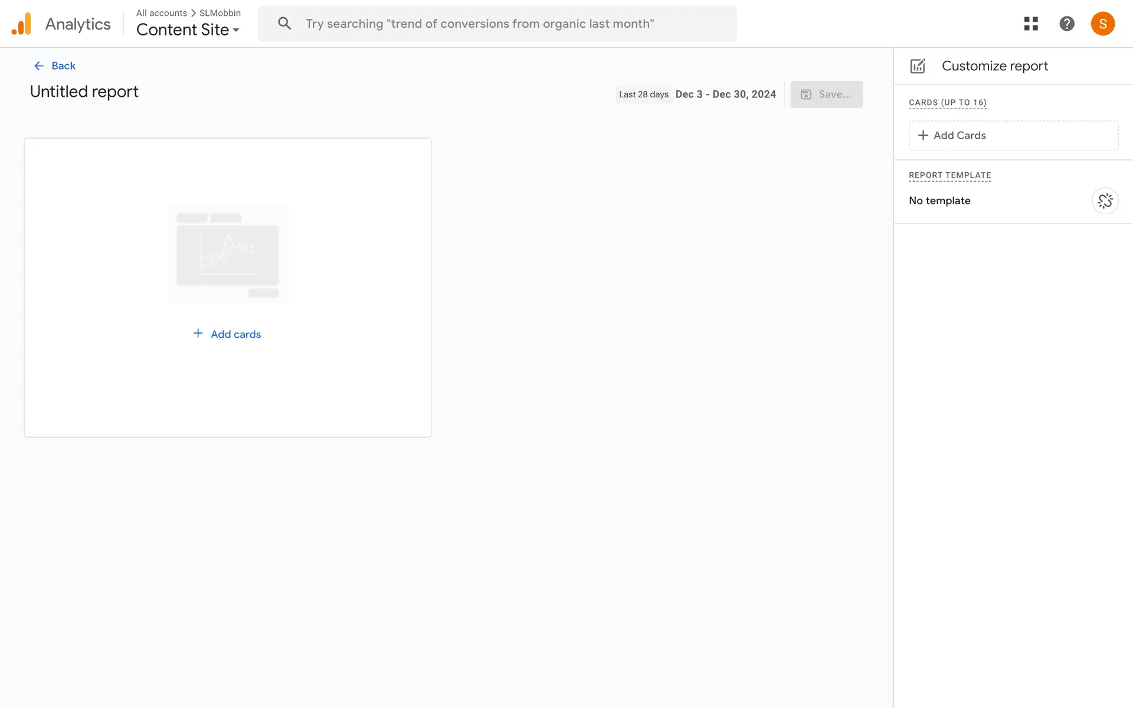1133x708 pixels.
Task: Open the Dec 3 - Dec 30 date picker
Action: click(725, 94)
